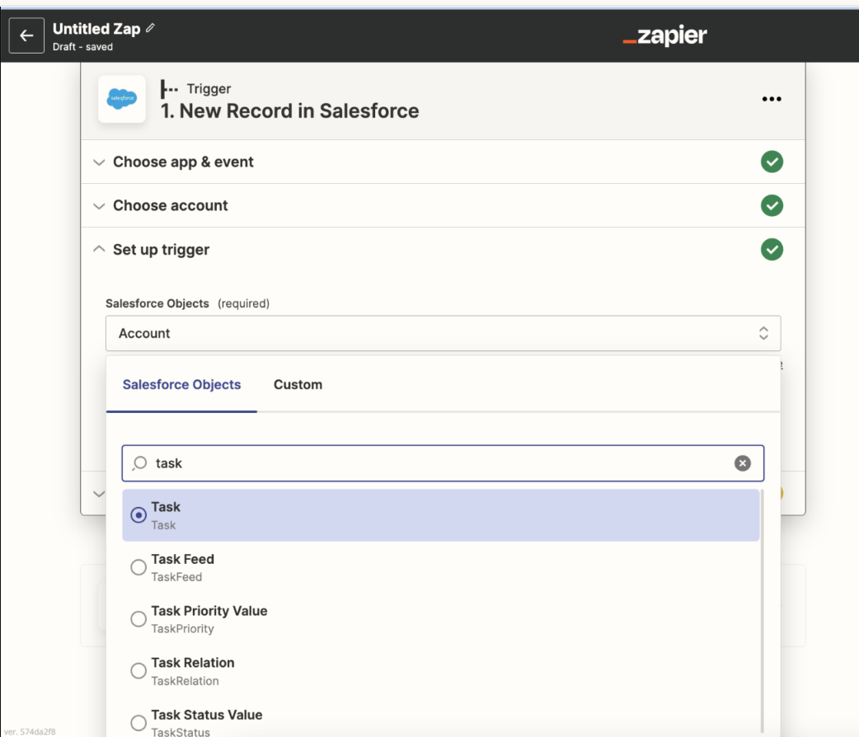Click the 1. New Record in Salesforce heading

pyautogui.click(x=290, y=111)
